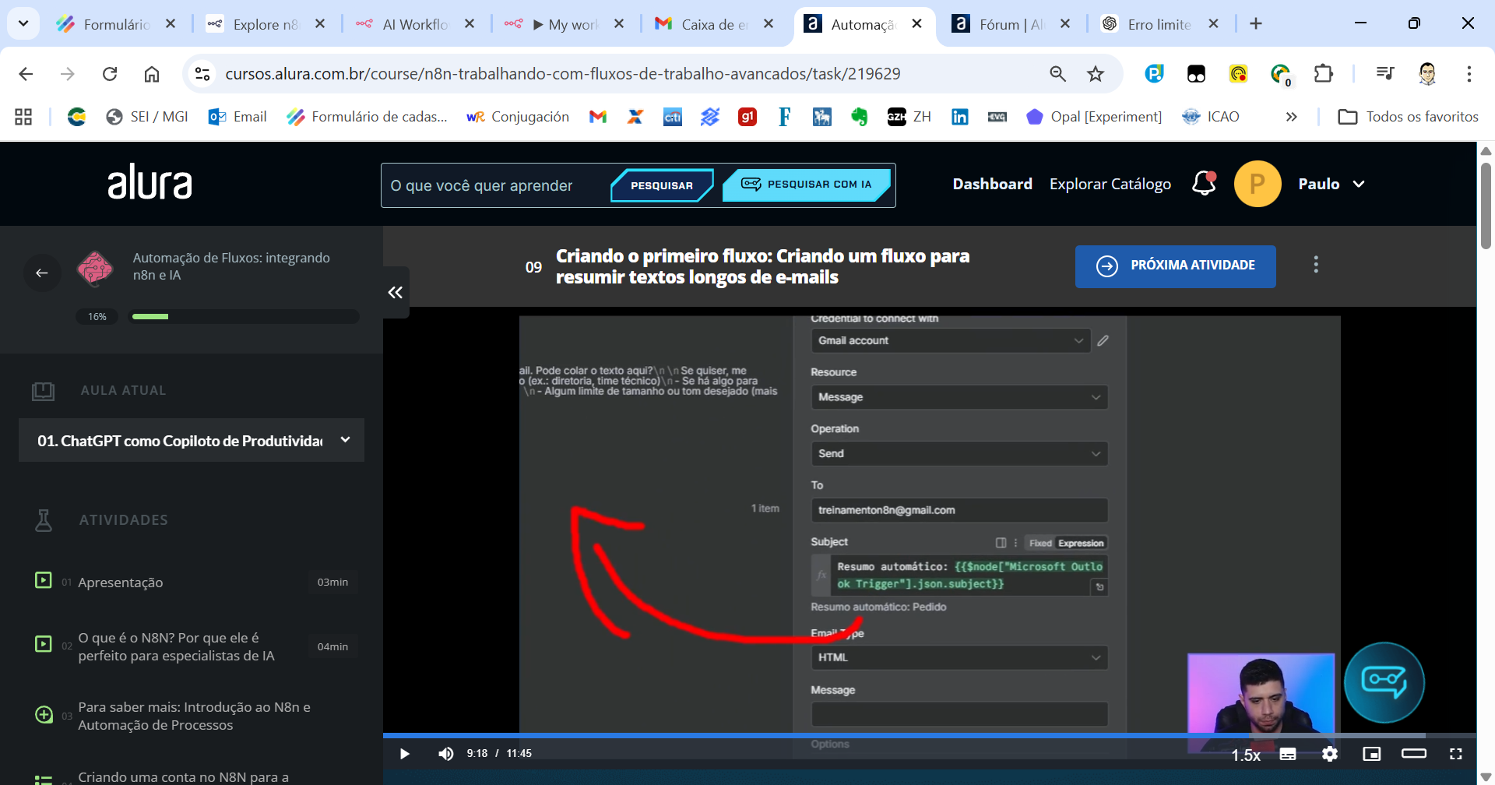1495x785 pixels.
Task: Enter fullscreen video mode
Action: [1457, 753]
